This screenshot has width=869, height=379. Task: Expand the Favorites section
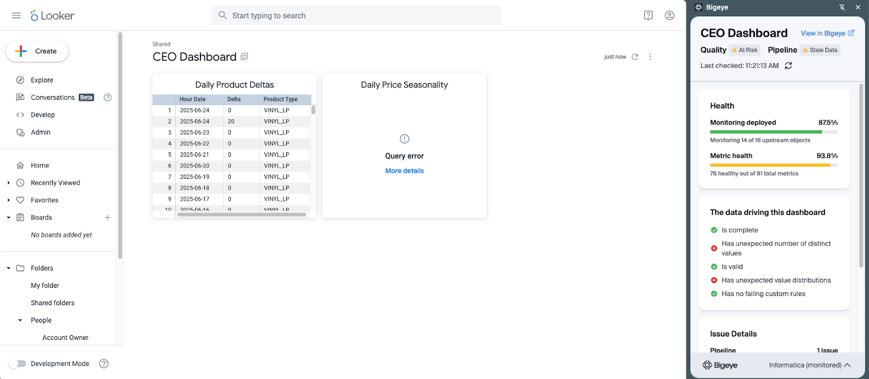[x=8, y=200]
